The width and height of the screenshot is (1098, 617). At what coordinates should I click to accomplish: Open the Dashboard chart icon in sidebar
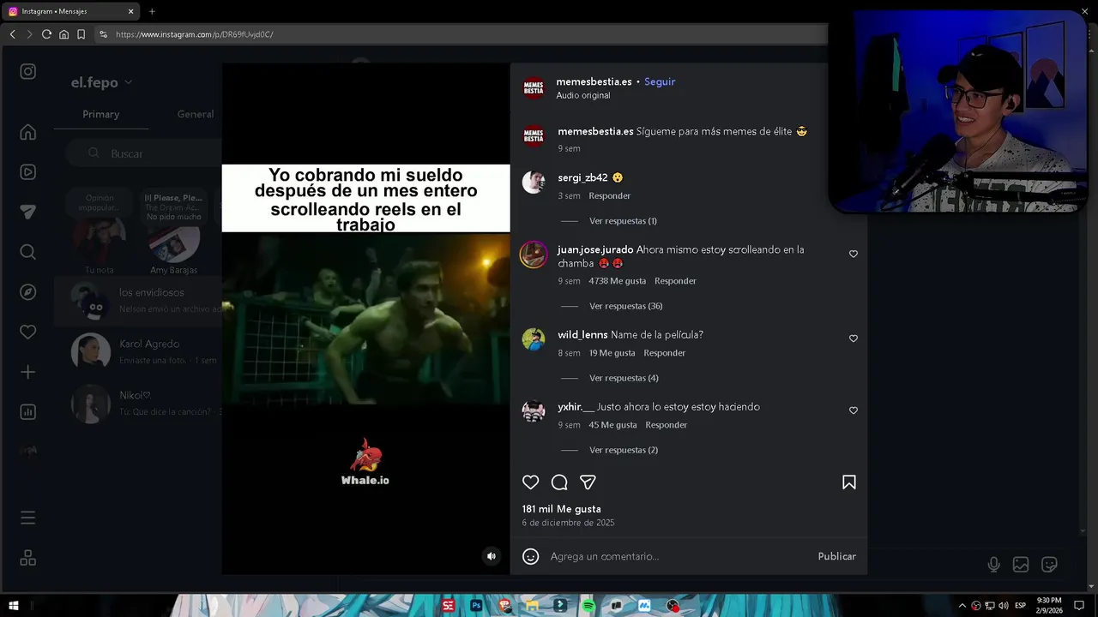[28, 412]
